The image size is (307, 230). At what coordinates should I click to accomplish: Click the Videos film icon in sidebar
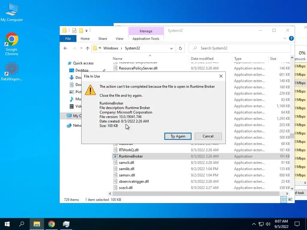(72, 106)
